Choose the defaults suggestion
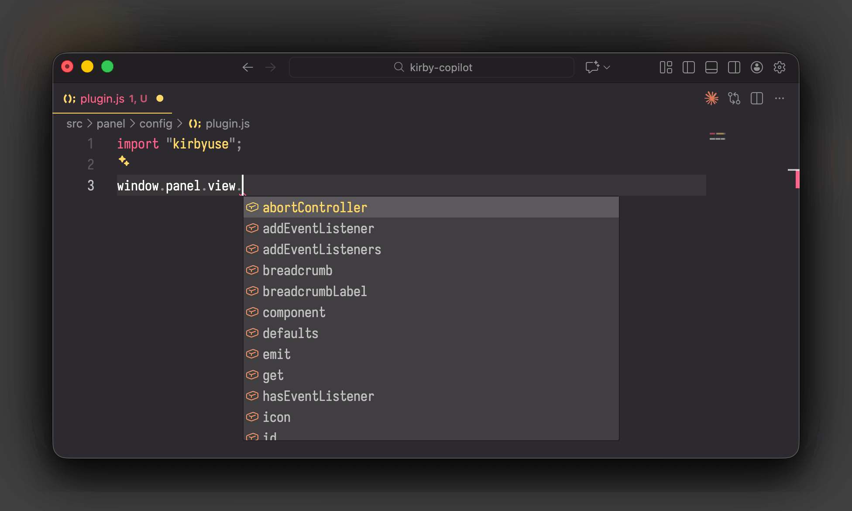The width and height of the screenshot is (852, 511). click(x=431, y=333)
